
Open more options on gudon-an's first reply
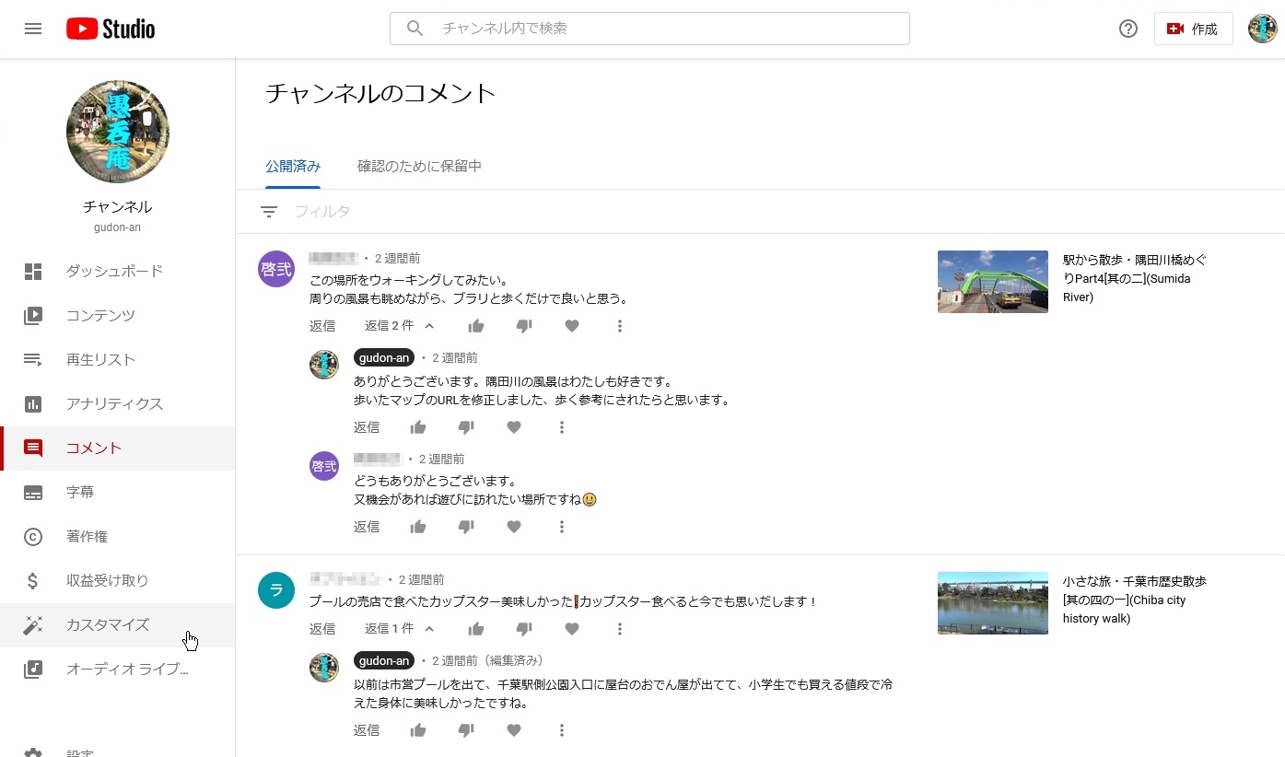pyautogui.click(x=562, y=427)
